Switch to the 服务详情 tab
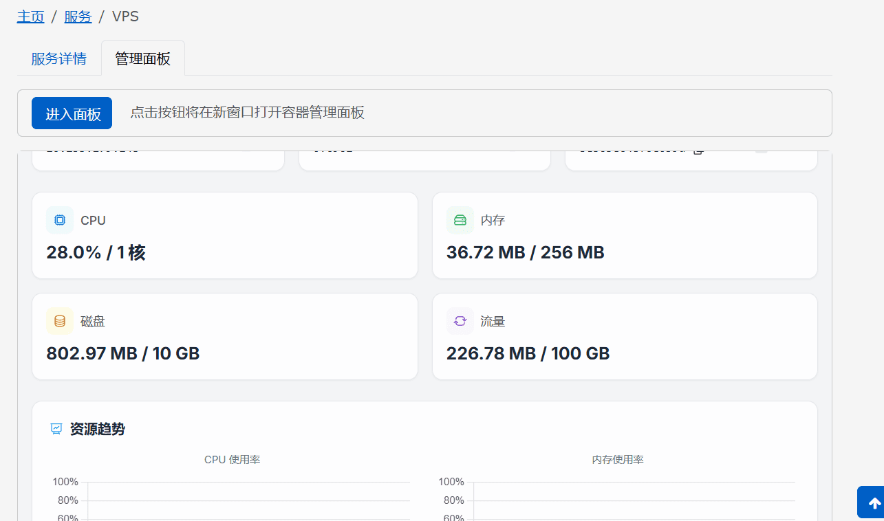The image size is (884, 521). point(59,58)
